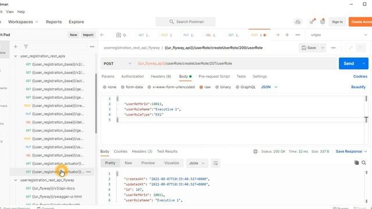Click the edit pencil icon
Viewport: 372px width, 209px height.
click(350, 48)
